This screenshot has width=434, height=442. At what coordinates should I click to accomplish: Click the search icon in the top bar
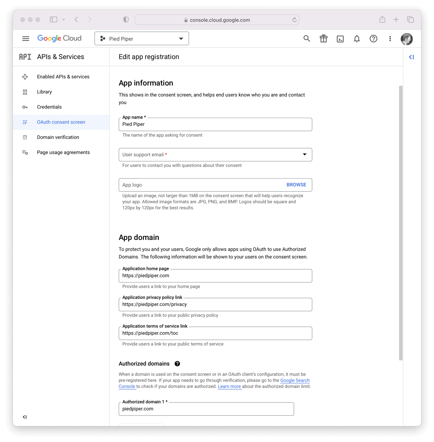coord(307,39)
